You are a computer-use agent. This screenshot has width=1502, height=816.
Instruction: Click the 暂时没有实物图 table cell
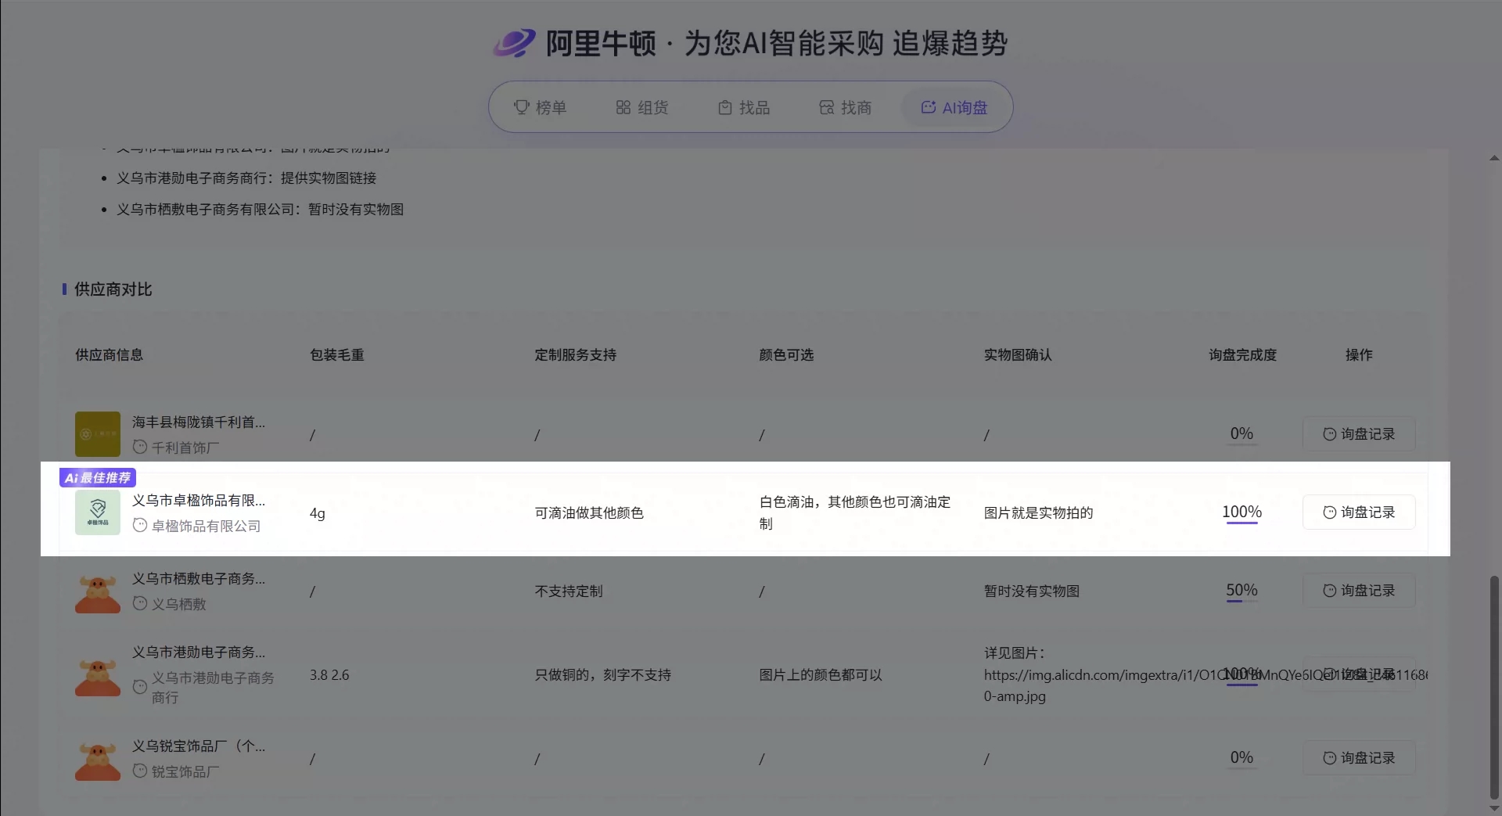click(1032, 591)
